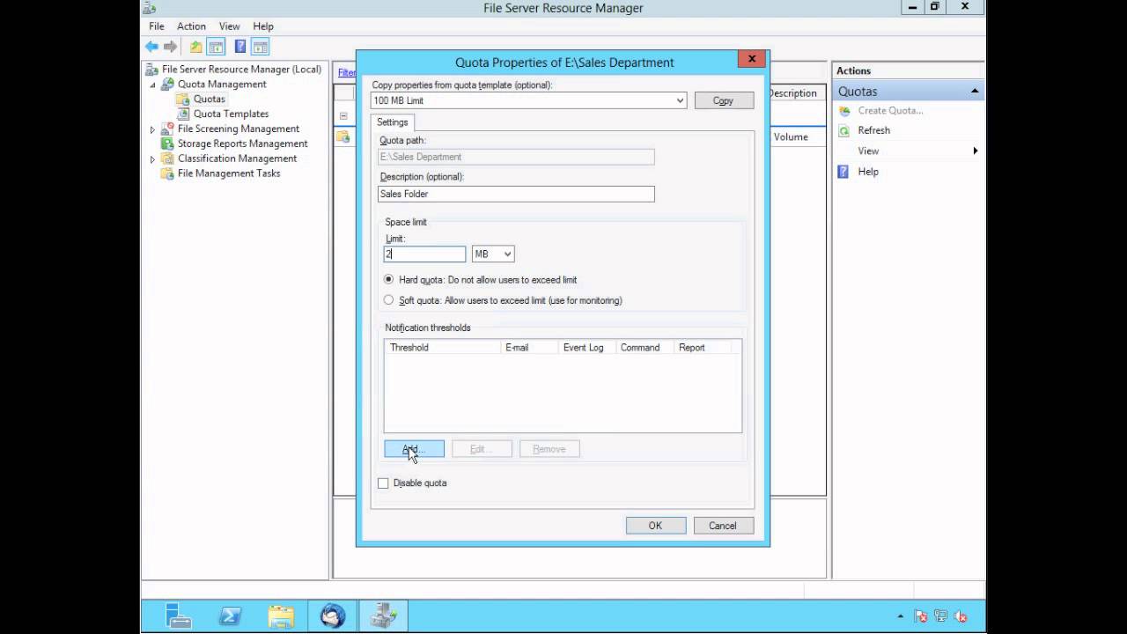Screen dimensions: 1127x634
Task: Click the Copy button
Action: (x=723, y=100)
